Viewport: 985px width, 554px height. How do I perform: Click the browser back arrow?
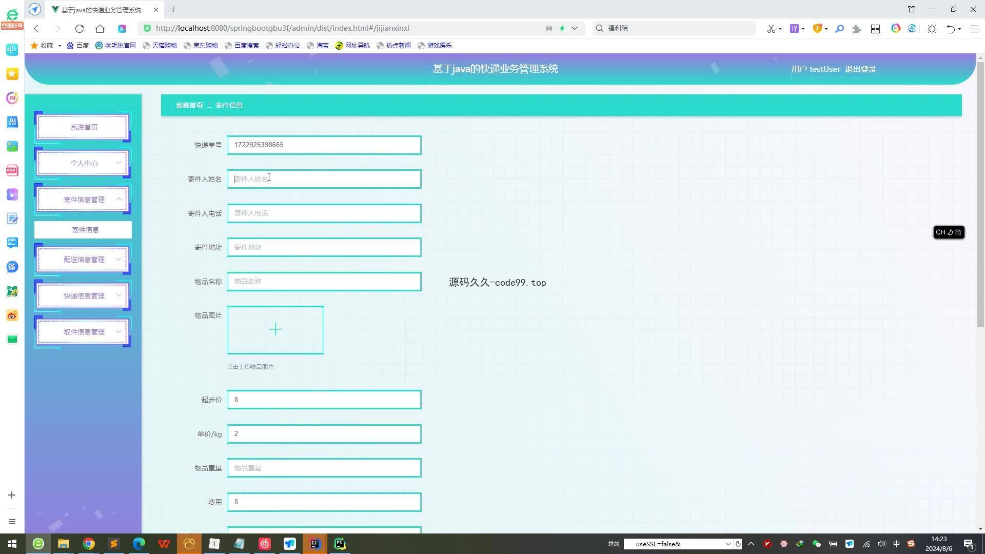click(x=36, y=28)
